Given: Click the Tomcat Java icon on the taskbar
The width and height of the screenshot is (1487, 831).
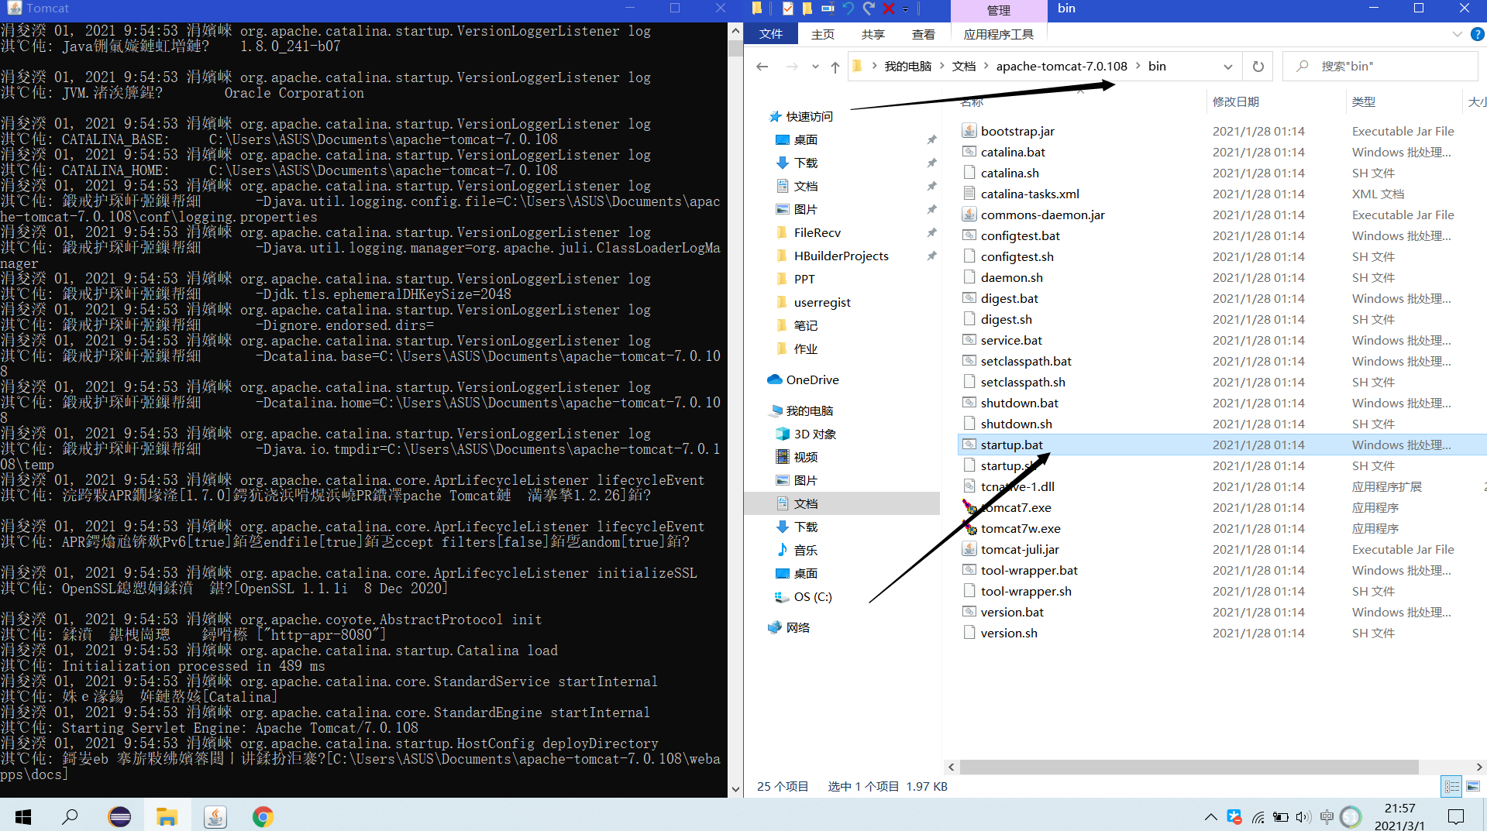Looking at the screenshot, I should tap(215, 816).
